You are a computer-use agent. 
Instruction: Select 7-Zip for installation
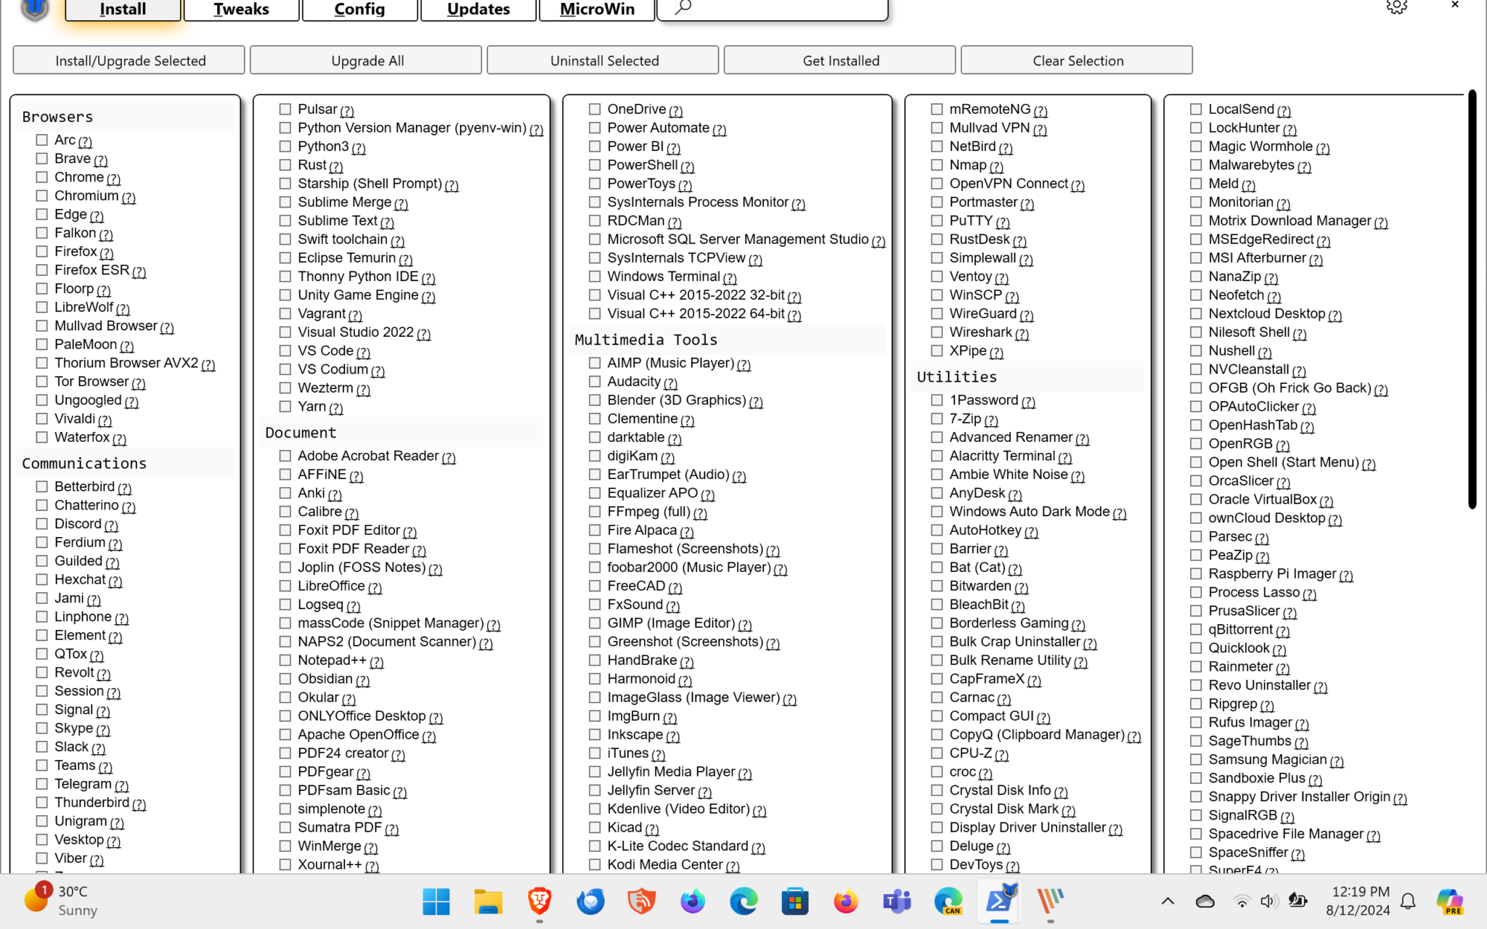pos(937,419)
